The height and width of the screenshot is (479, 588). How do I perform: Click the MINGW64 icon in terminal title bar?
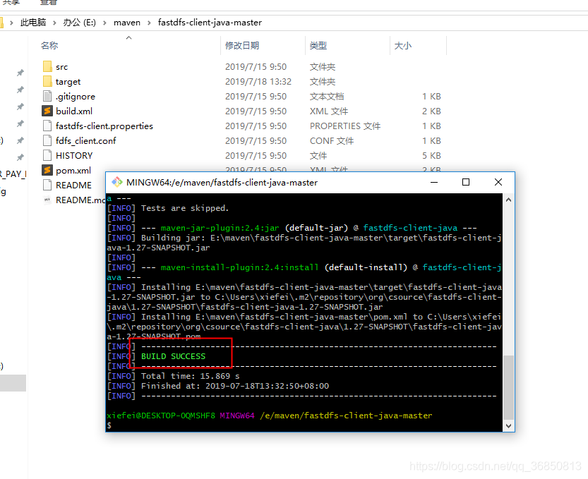pyautogui.click(x=116, y=181)
